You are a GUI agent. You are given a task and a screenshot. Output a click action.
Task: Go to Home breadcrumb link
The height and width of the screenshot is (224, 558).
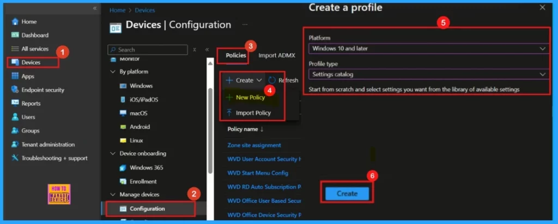click(118, 10)
